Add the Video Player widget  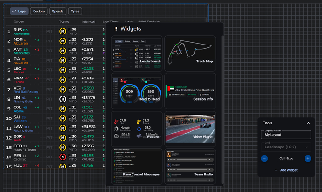click(x=190, y=129)
